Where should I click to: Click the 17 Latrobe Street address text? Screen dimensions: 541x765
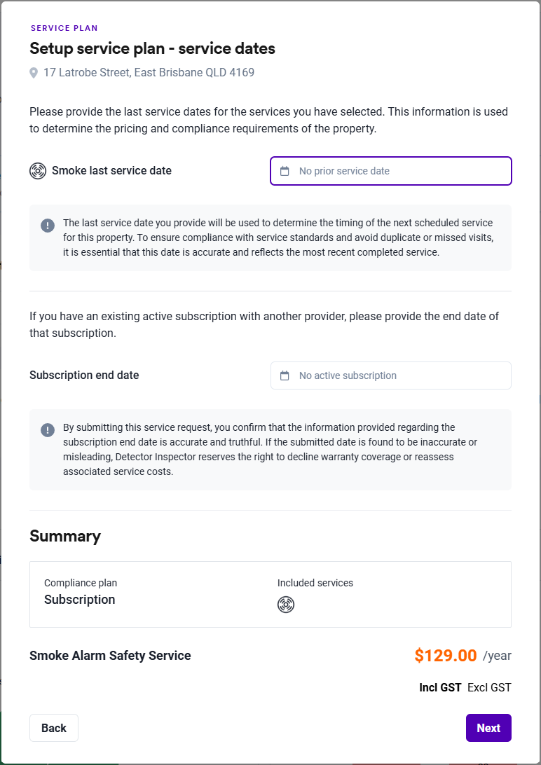pyautogui.click(x=149, y=73)
